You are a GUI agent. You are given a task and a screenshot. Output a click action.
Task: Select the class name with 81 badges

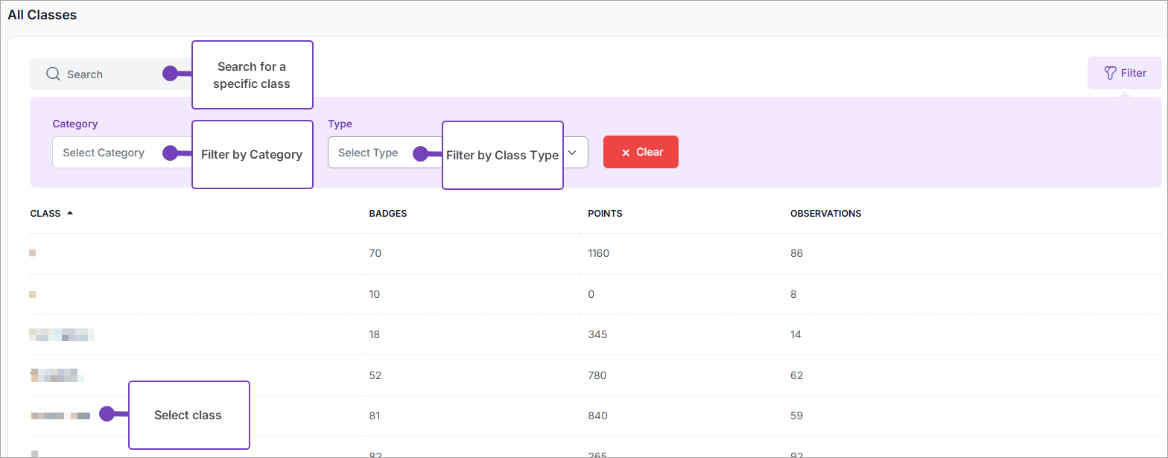coord(60,416)
